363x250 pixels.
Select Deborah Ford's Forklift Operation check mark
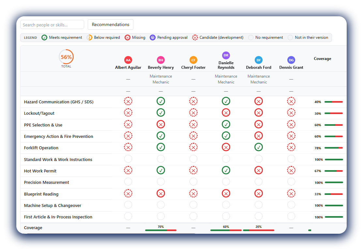(x=259, y=147)
